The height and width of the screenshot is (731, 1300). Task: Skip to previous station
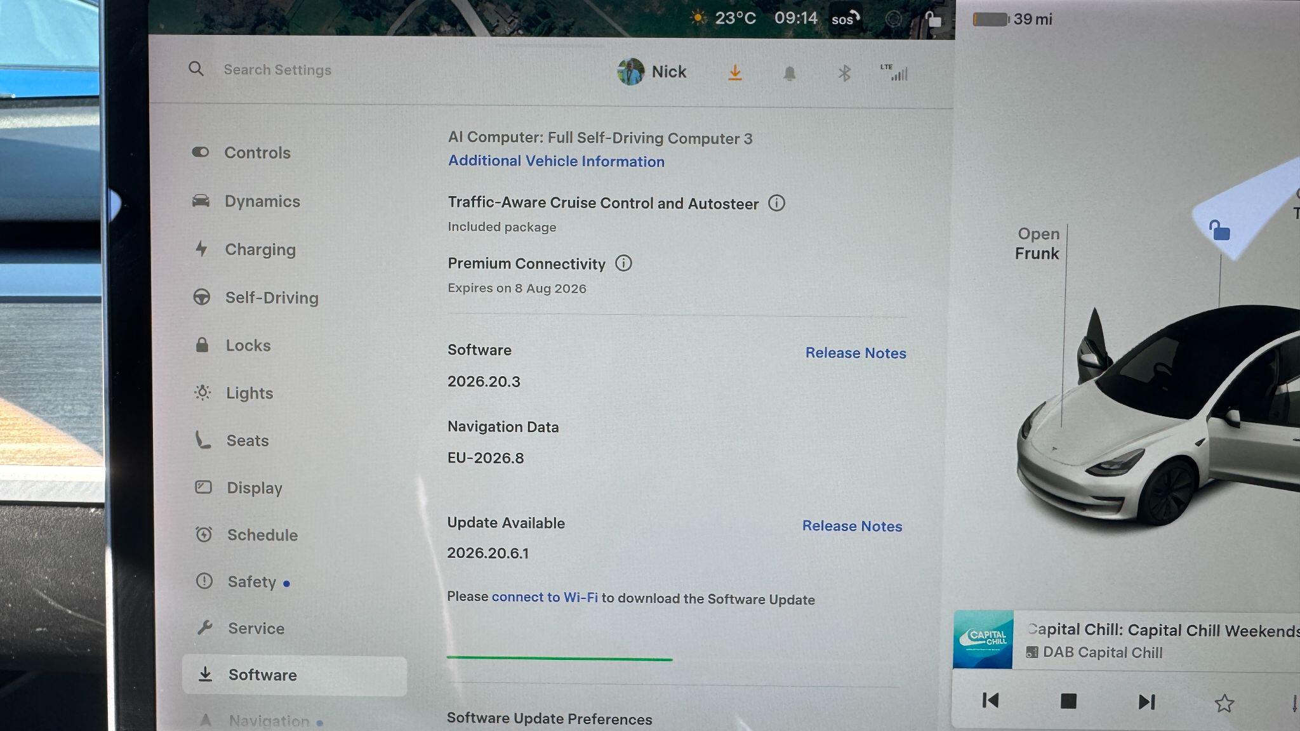point(990,701)
